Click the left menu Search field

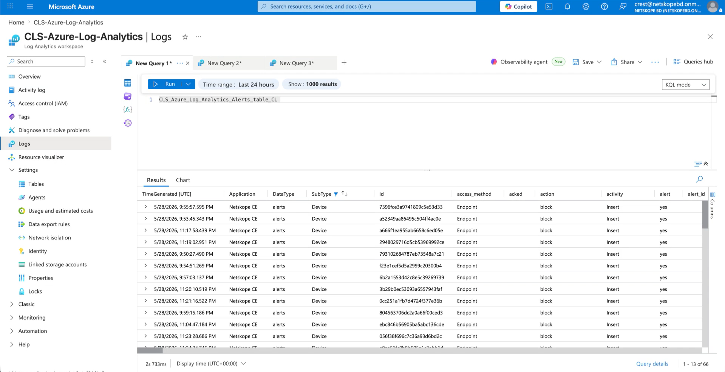click(46, 61)
